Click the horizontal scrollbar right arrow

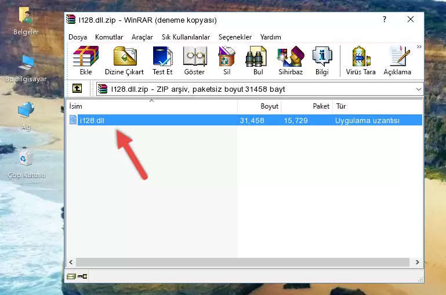(x=417, y=262)
